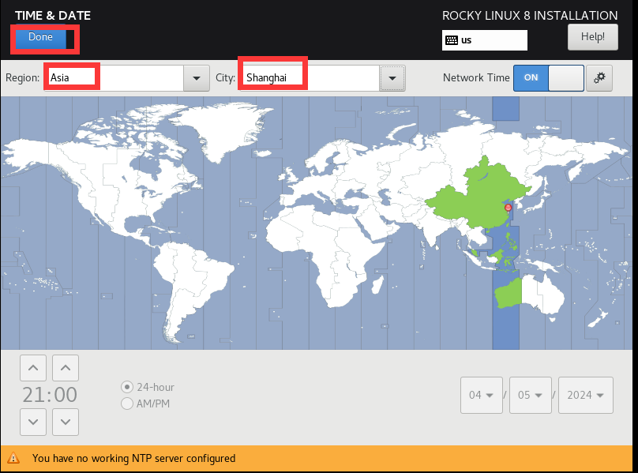Click the NTP warning triangle icon
The height and width of the screenshot is (473, 638).
point(13,458)
